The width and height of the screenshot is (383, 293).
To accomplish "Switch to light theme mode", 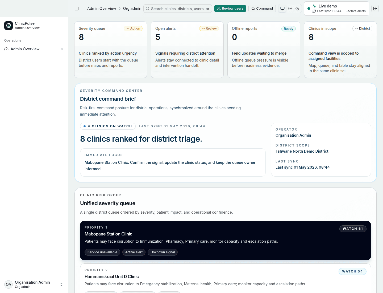I will tap(290, 9).
